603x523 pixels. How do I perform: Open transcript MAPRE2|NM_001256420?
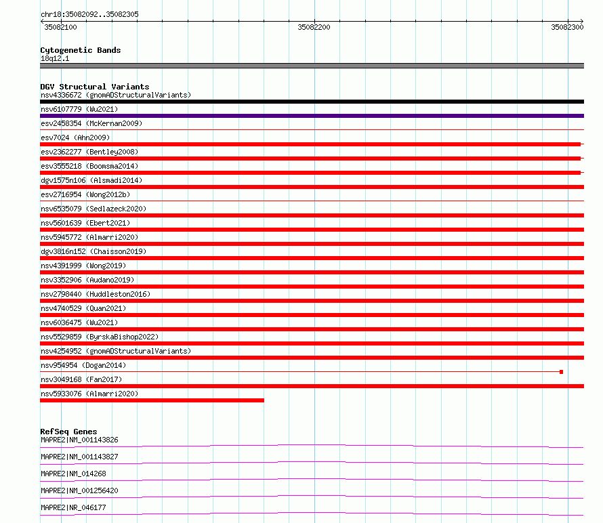(x=79, y=490)
